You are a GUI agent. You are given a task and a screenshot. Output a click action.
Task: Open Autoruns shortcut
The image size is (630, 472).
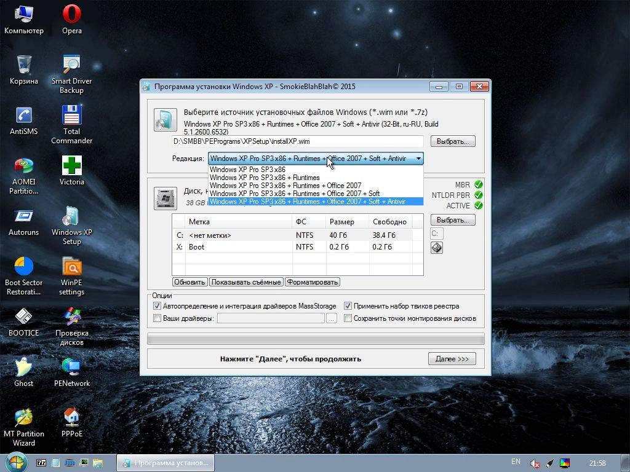tap(24, 221)
